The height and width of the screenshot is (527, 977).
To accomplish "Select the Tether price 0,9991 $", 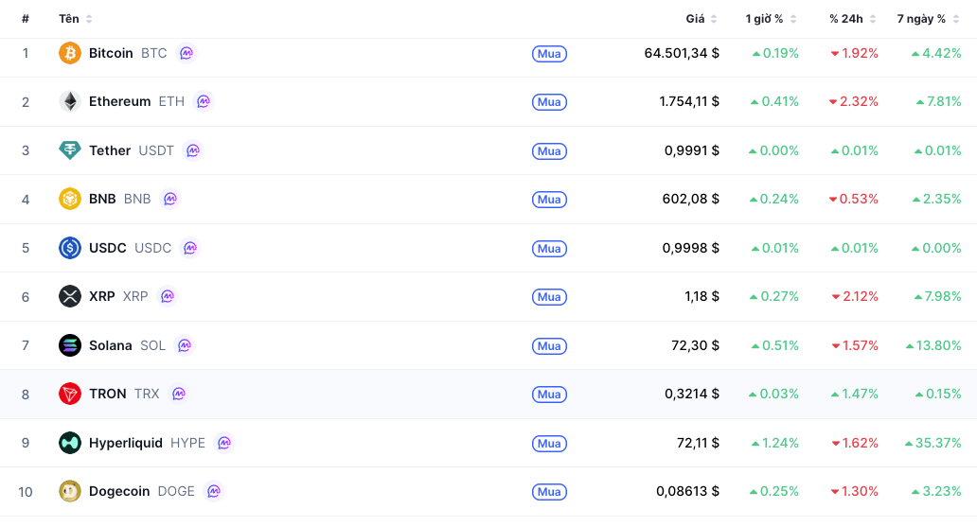I will tap(692, 150).
